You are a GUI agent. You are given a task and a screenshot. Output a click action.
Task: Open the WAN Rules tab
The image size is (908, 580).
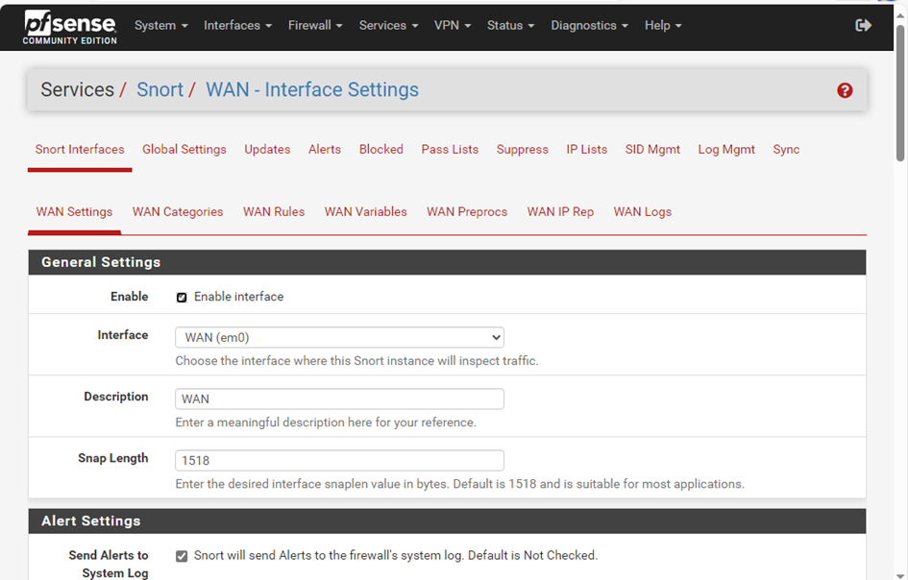[x=274, y=211]
